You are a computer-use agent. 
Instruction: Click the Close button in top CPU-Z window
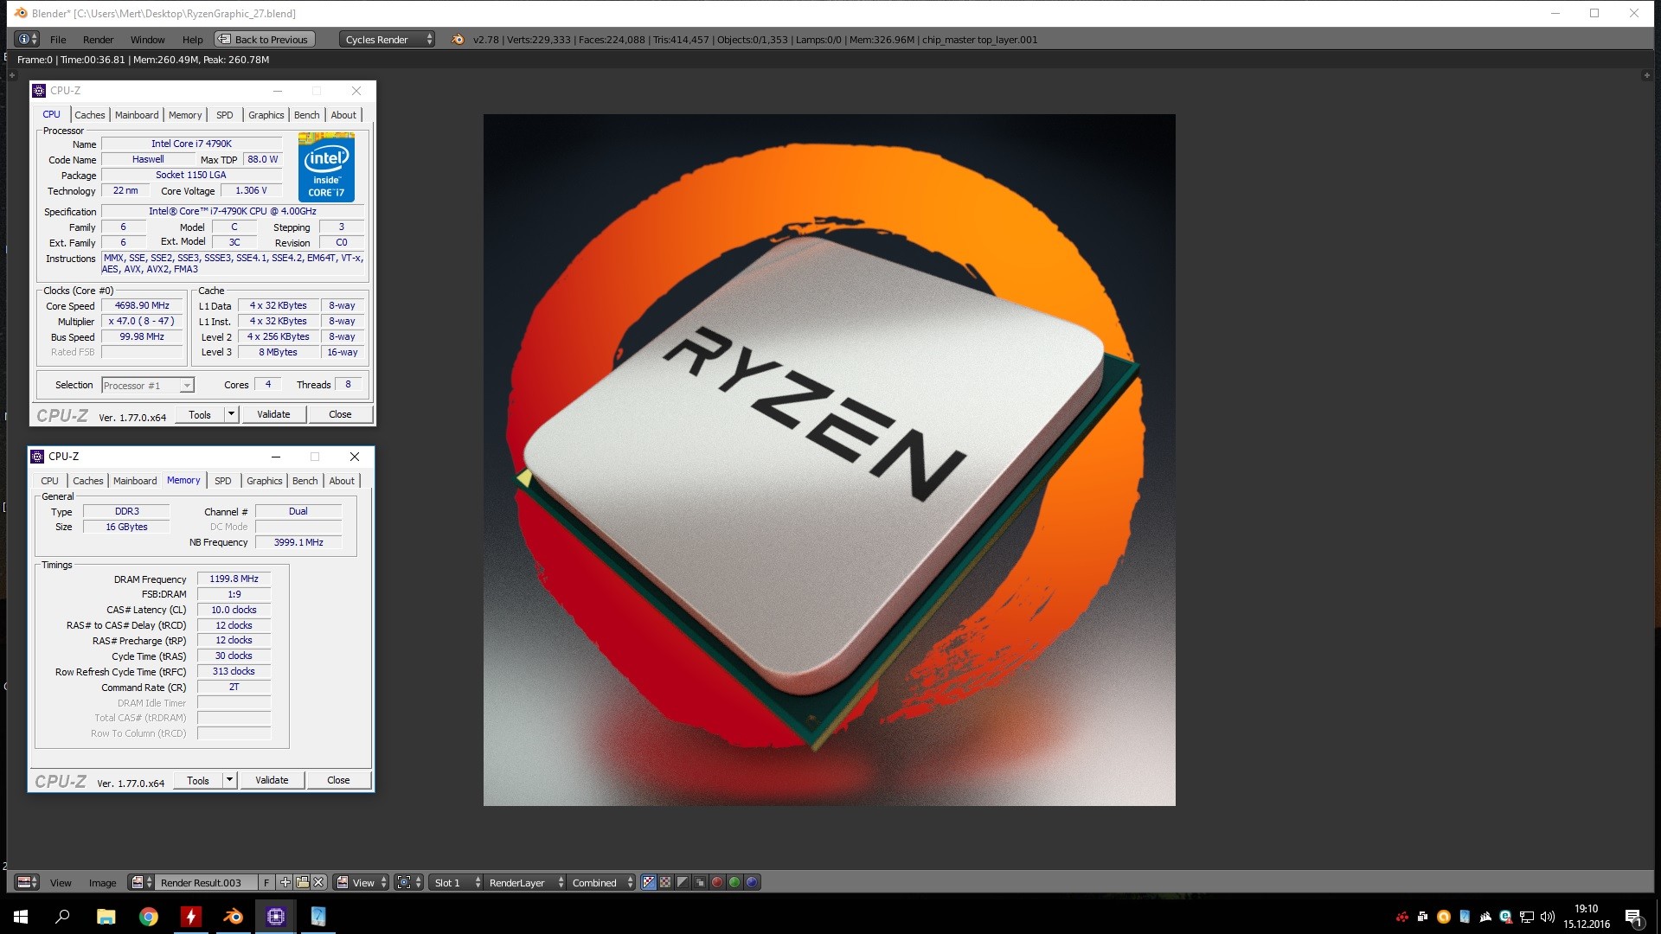(x=340, y=414)
